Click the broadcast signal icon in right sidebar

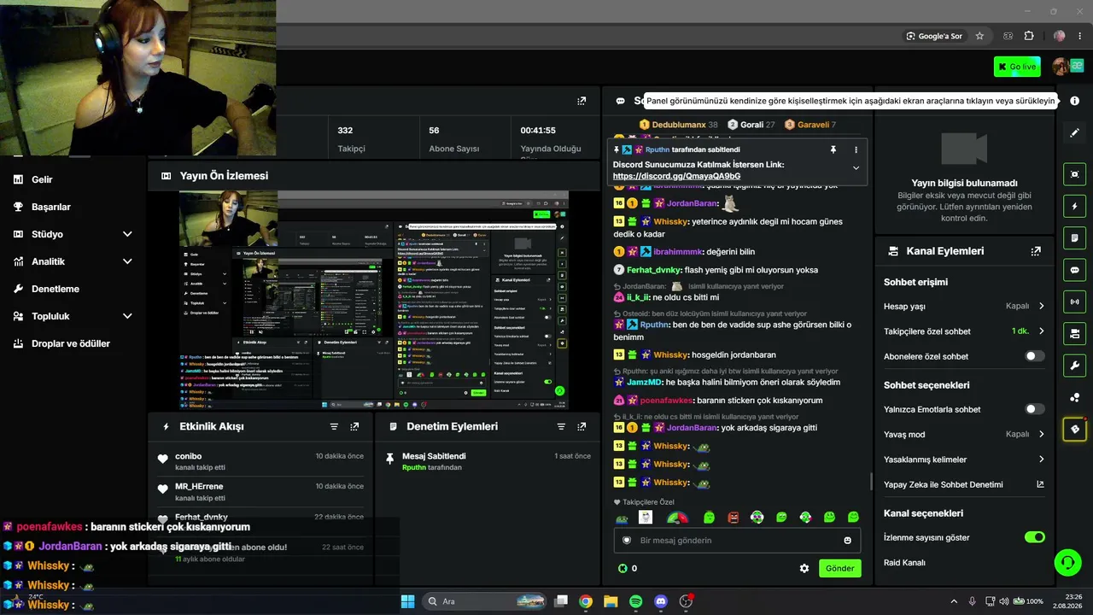coord(1074,302)
